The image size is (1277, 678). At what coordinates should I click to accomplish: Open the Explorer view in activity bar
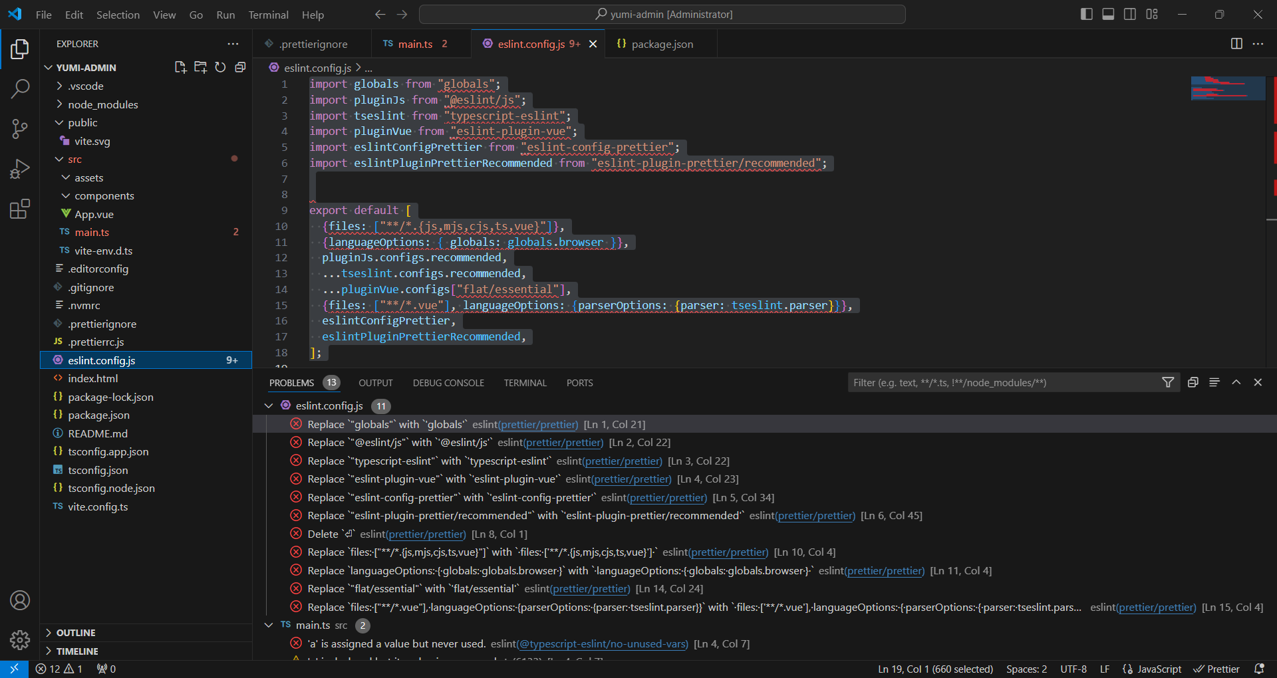pyautogui.click(x=20, y=49)
